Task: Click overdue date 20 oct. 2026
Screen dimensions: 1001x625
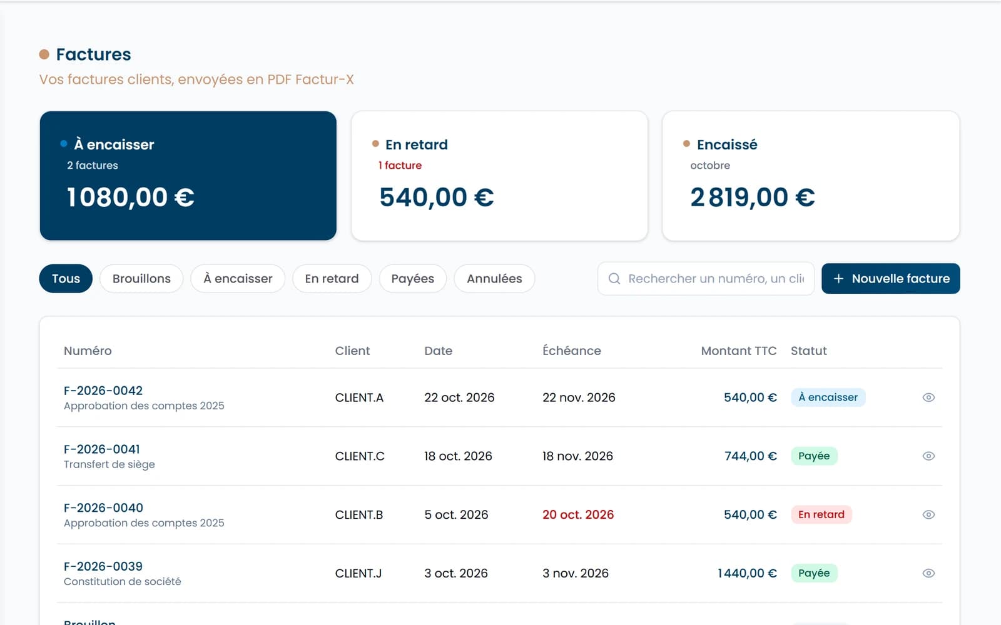Action: click(x=578, y=515)
